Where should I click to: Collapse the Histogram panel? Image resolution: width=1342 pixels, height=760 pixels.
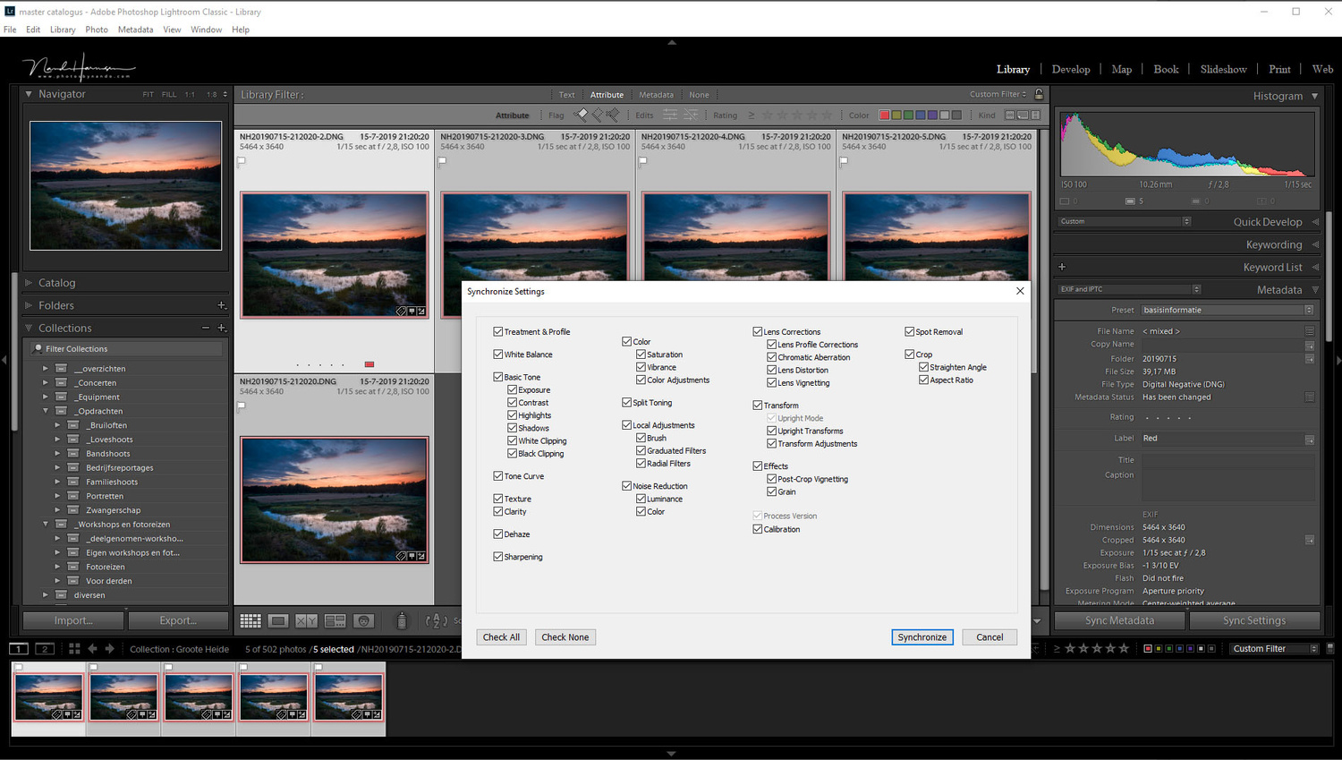tap(1314, 96)
